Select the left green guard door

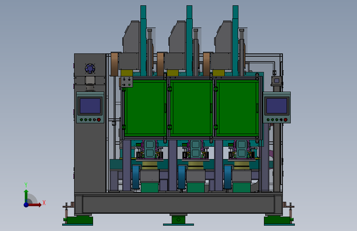click(145, 108)
